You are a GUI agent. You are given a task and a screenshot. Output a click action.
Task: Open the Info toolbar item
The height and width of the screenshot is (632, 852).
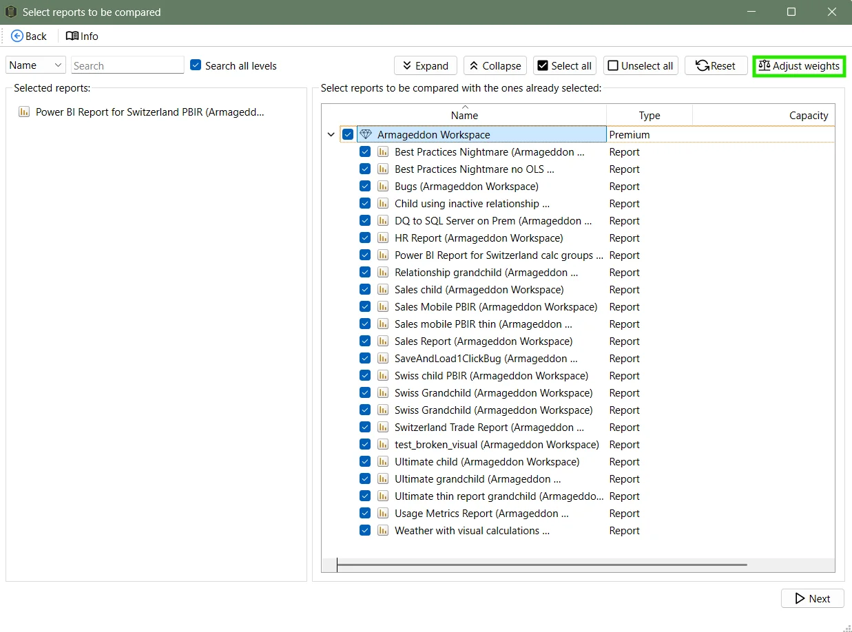[82, 36]
